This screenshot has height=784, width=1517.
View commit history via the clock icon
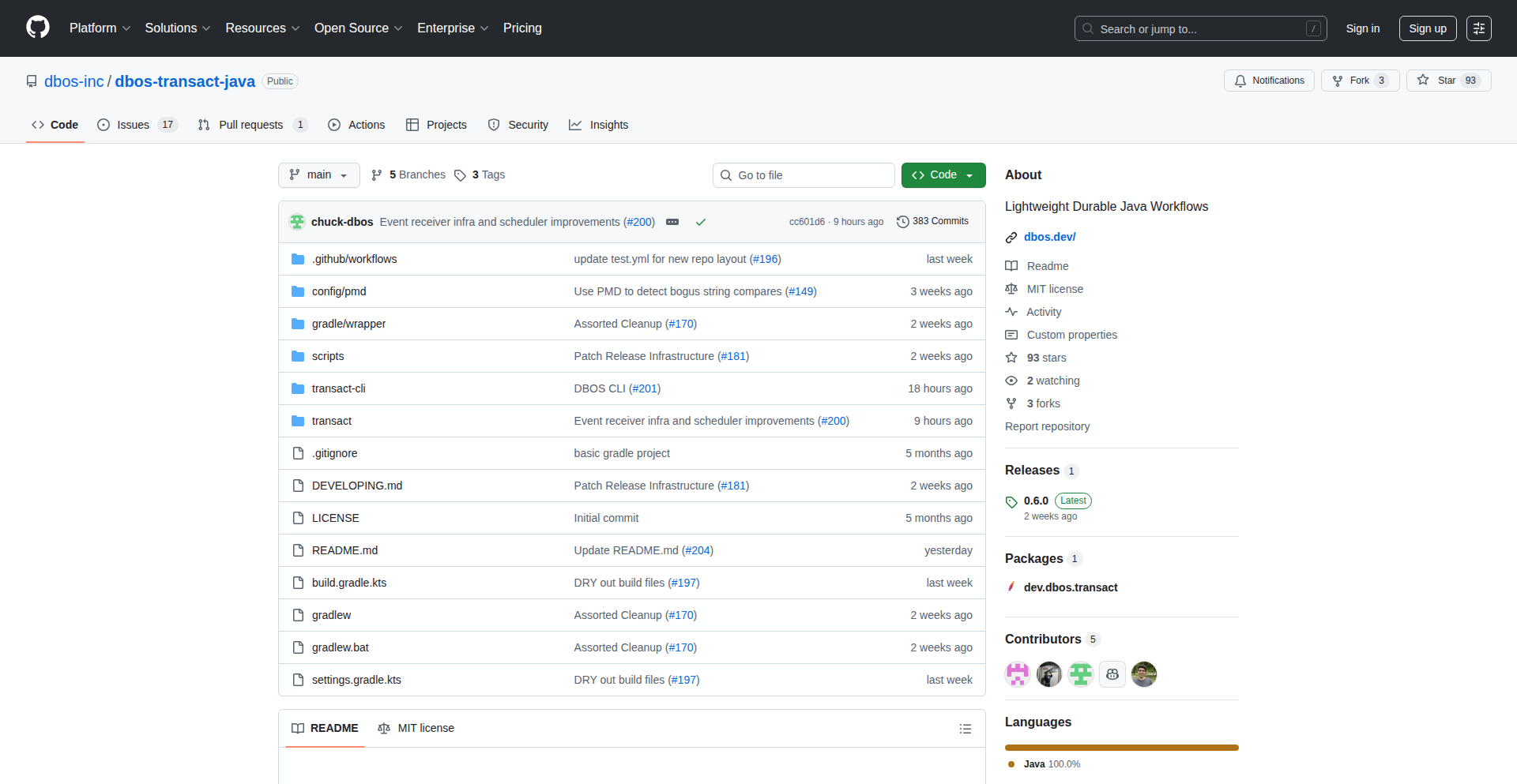903,221
